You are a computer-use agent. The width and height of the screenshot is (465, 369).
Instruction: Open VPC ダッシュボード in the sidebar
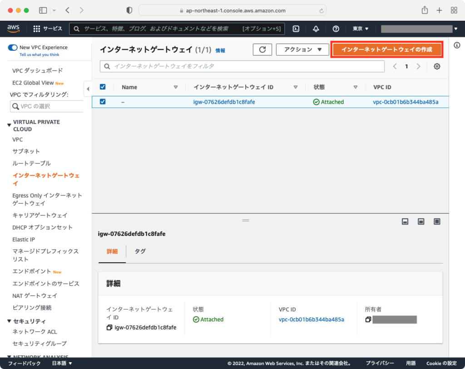[x=37, y=70]
